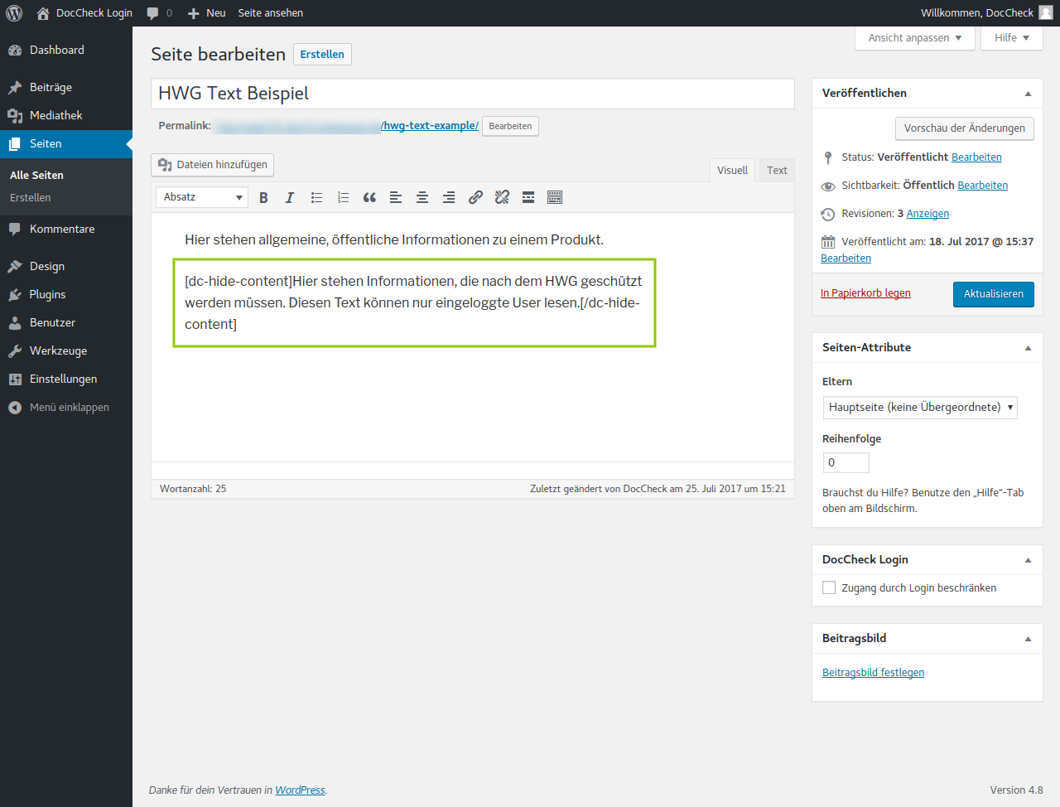Click Beitragsbild festlegen link

point(873,673)
